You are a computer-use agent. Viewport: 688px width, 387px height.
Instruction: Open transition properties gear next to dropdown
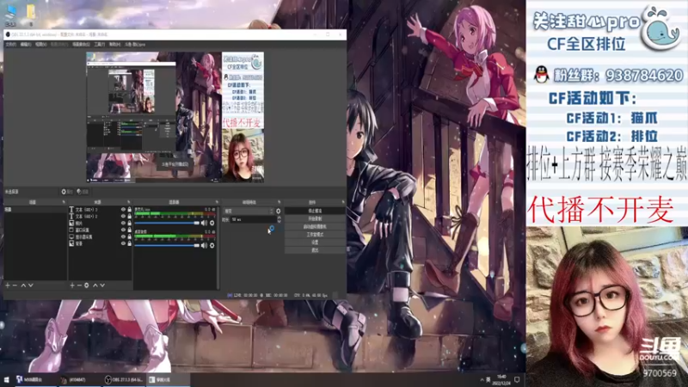pos(278,211)
